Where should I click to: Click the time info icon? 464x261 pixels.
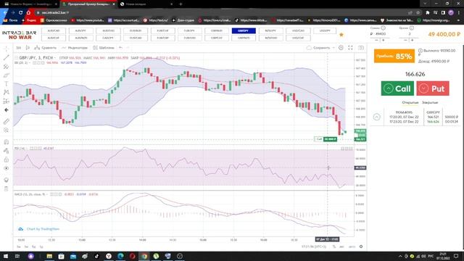tap(412, 28)
